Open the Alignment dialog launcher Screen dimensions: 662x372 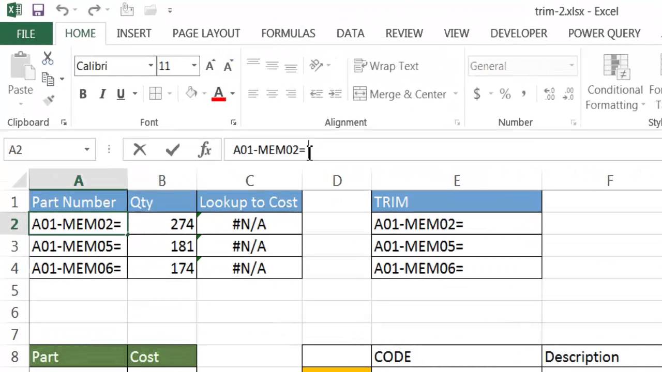point(457,122)
